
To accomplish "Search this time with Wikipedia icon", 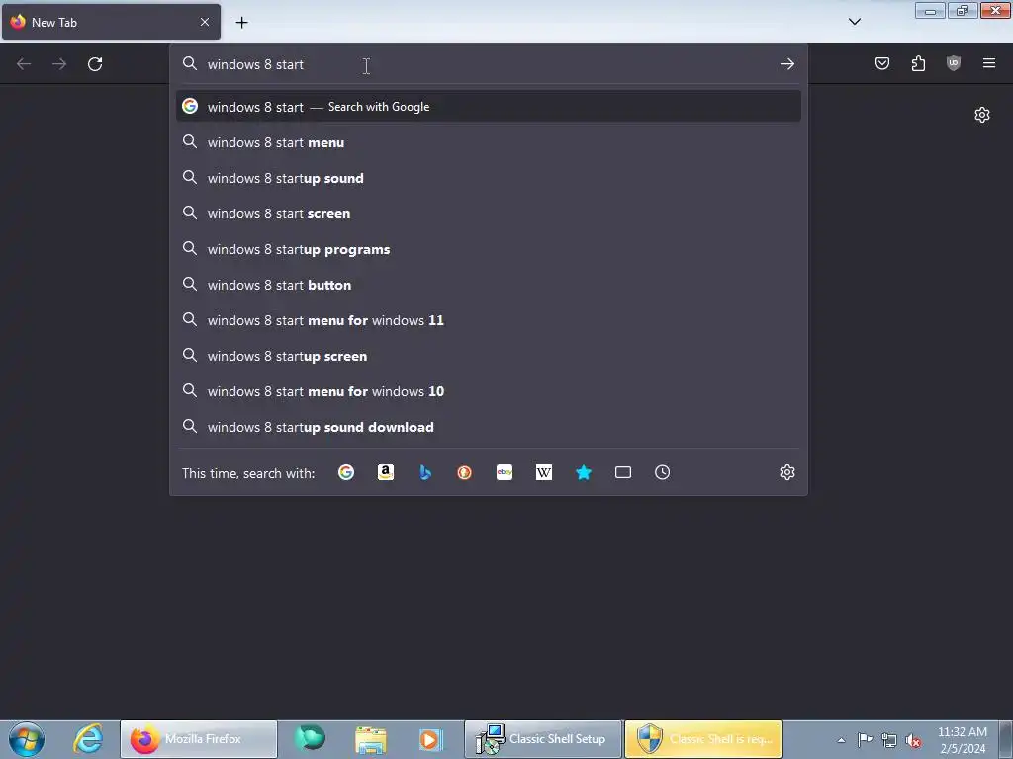I will 544,472.
